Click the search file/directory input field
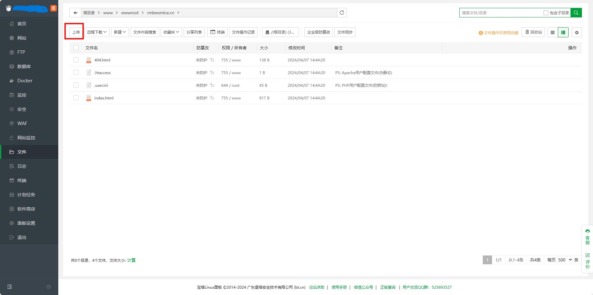This screenshot has height=295, width=593. [x=501, y=13]
